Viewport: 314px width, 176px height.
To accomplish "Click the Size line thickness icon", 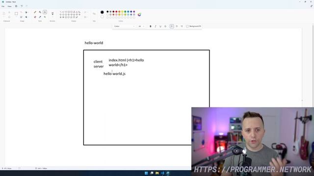I will (x=94, y=14).
